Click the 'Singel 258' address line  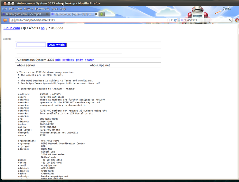coord(48,152)
